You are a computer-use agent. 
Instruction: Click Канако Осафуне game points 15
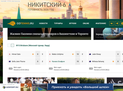click(x=78, y=61)
